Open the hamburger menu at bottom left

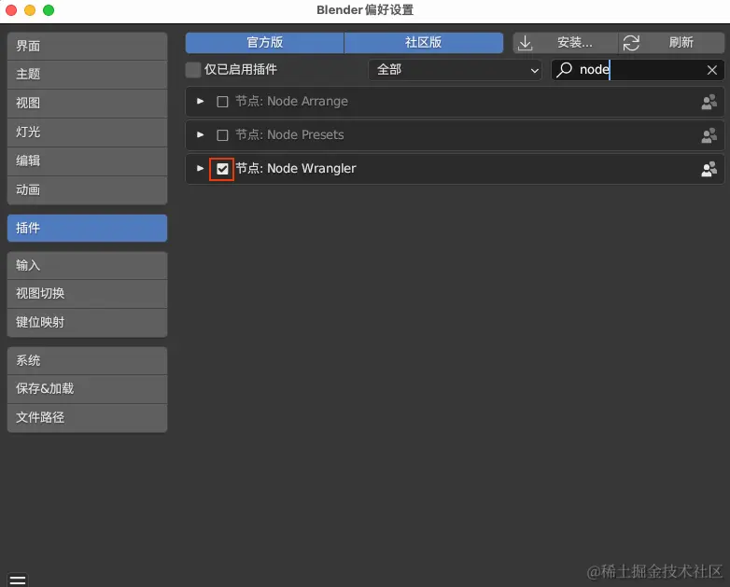(x=18, y=580)
